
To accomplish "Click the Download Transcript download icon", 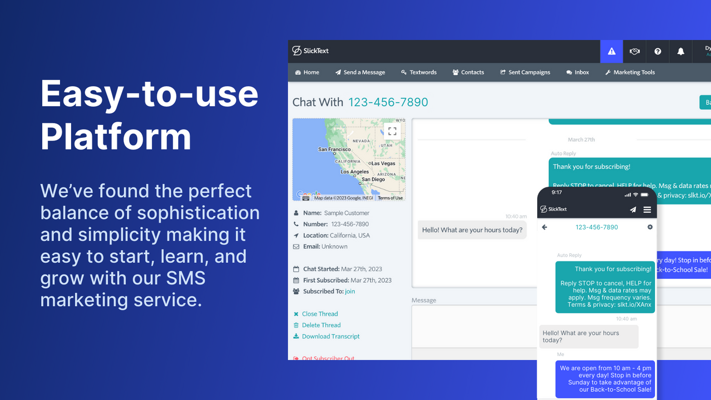I will coord(296,336).
